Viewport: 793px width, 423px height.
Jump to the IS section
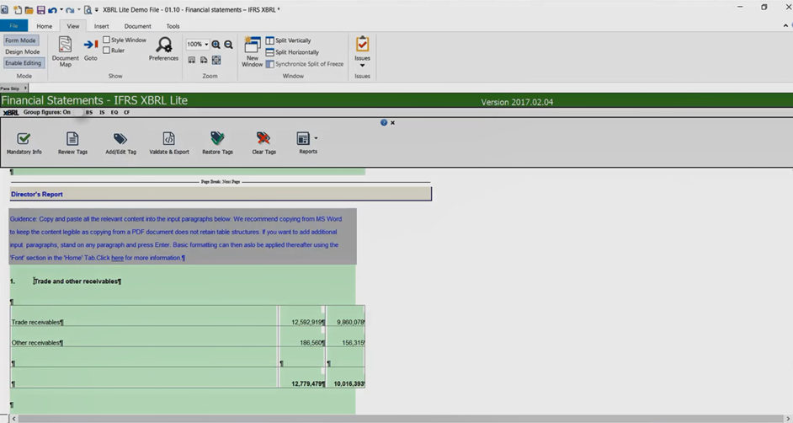tap(102, 112)
